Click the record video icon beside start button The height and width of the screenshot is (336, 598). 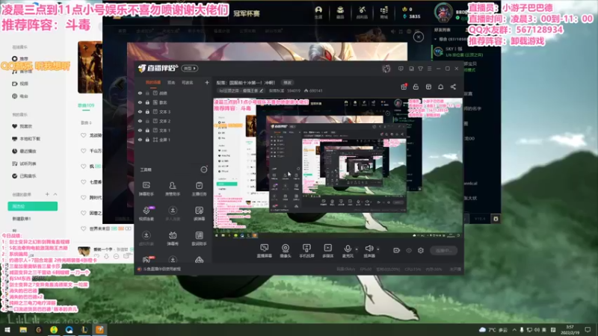point(397,250)
